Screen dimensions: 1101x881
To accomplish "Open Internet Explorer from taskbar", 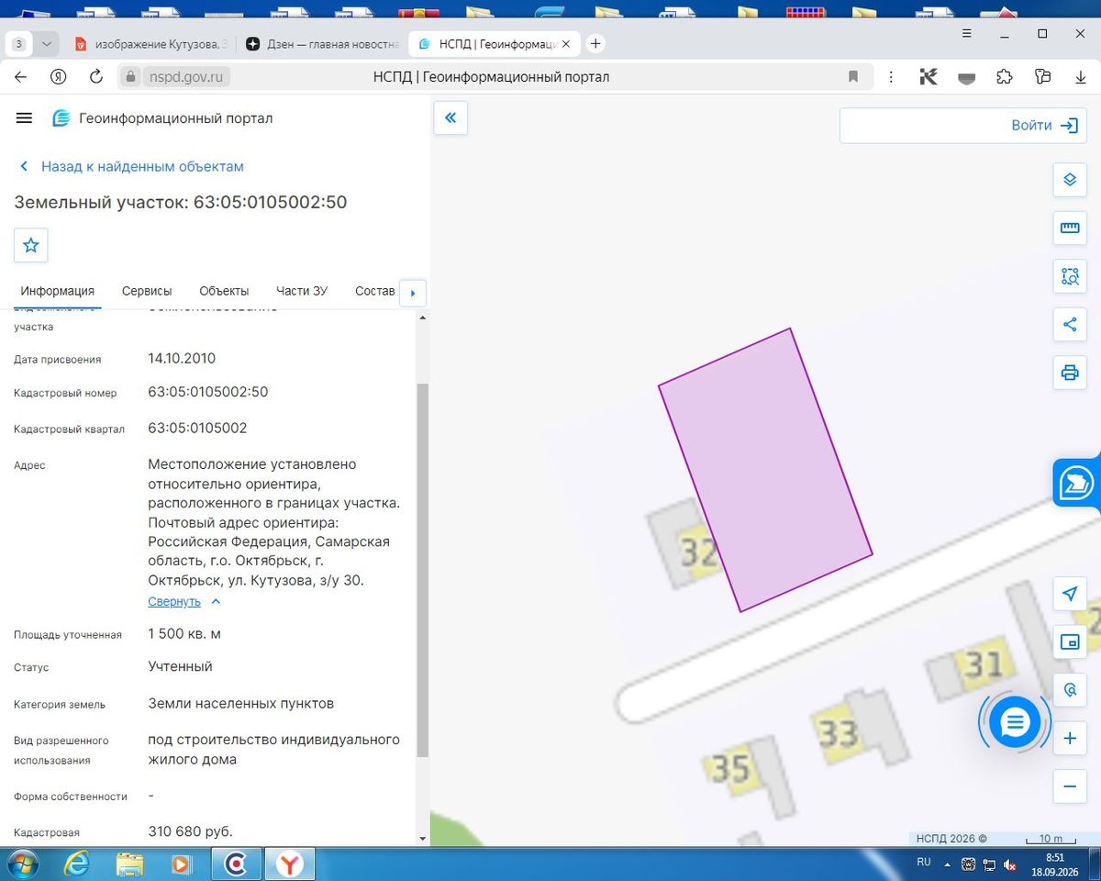I will [x=76, y=864].
